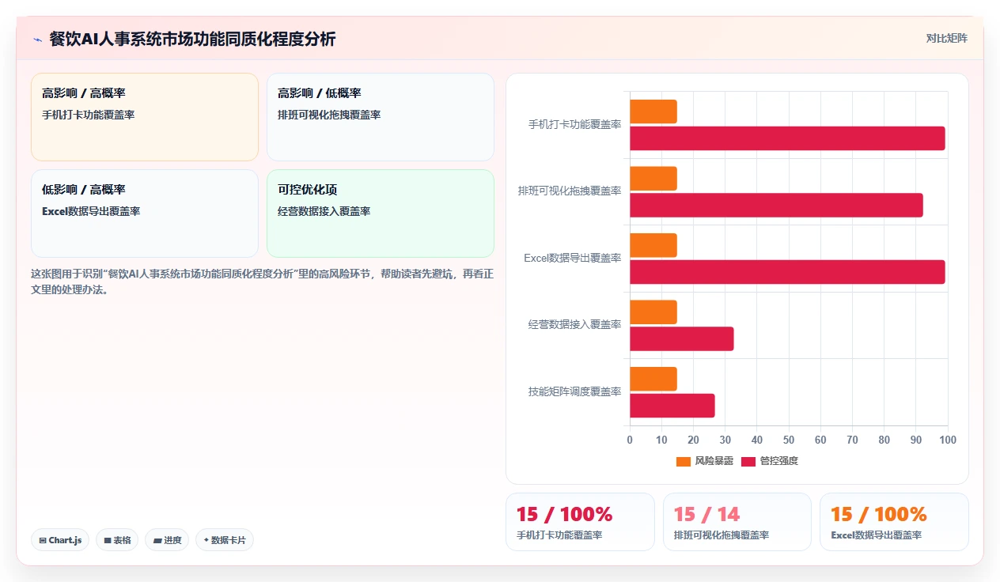Screen dimensions: 1000x582
Task: Select the 数据卡片 tag chip
Action: (x=225, y=540)
